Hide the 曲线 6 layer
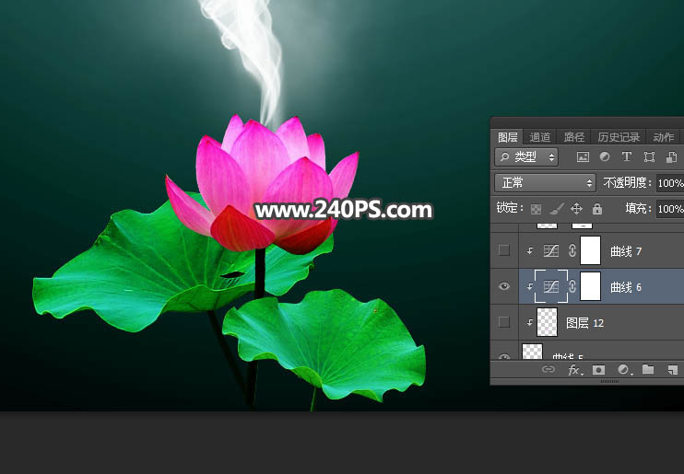The image size is (684, 474). point(504,287)
